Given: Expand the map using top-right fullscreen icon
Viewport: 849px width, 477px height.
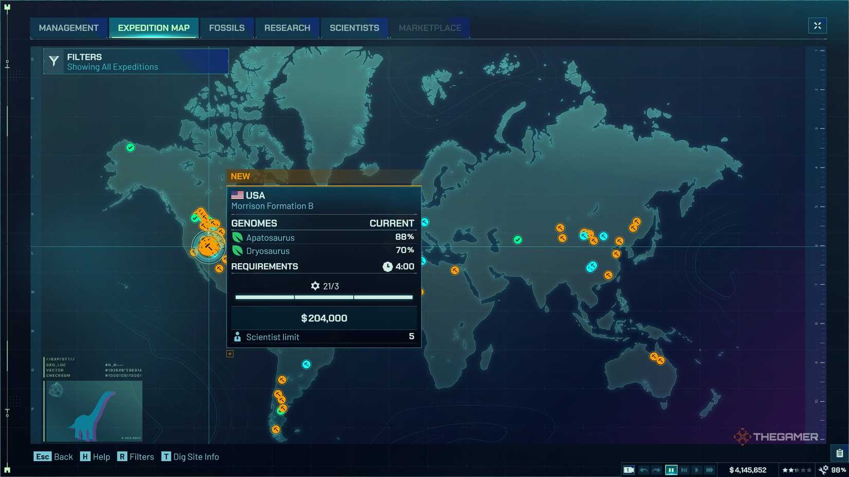Looking at the screenshot, I should pos(817,25).
